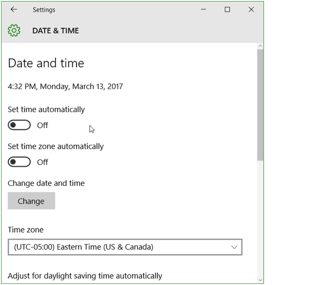
Task: Click the scrollbar down arrow
Action: coord(260,280)
